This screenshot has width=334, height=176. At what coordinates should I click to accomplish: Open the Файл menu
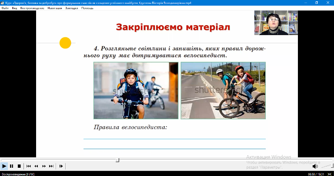[5, 8]
